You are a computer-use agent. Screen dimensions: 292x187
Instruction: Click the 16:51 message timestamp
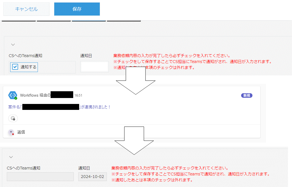(x=78, y=95)
